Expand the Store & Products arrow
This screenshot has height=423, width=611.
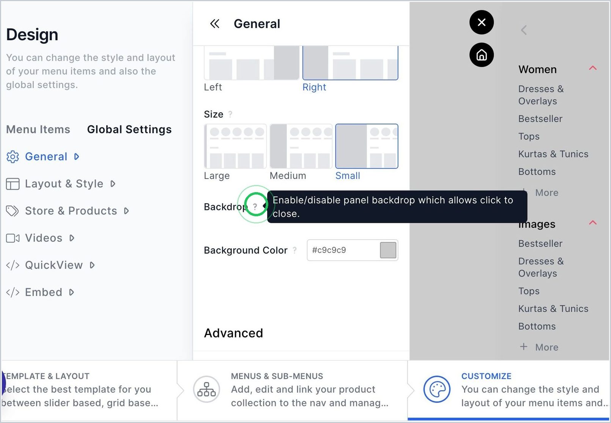126,211
